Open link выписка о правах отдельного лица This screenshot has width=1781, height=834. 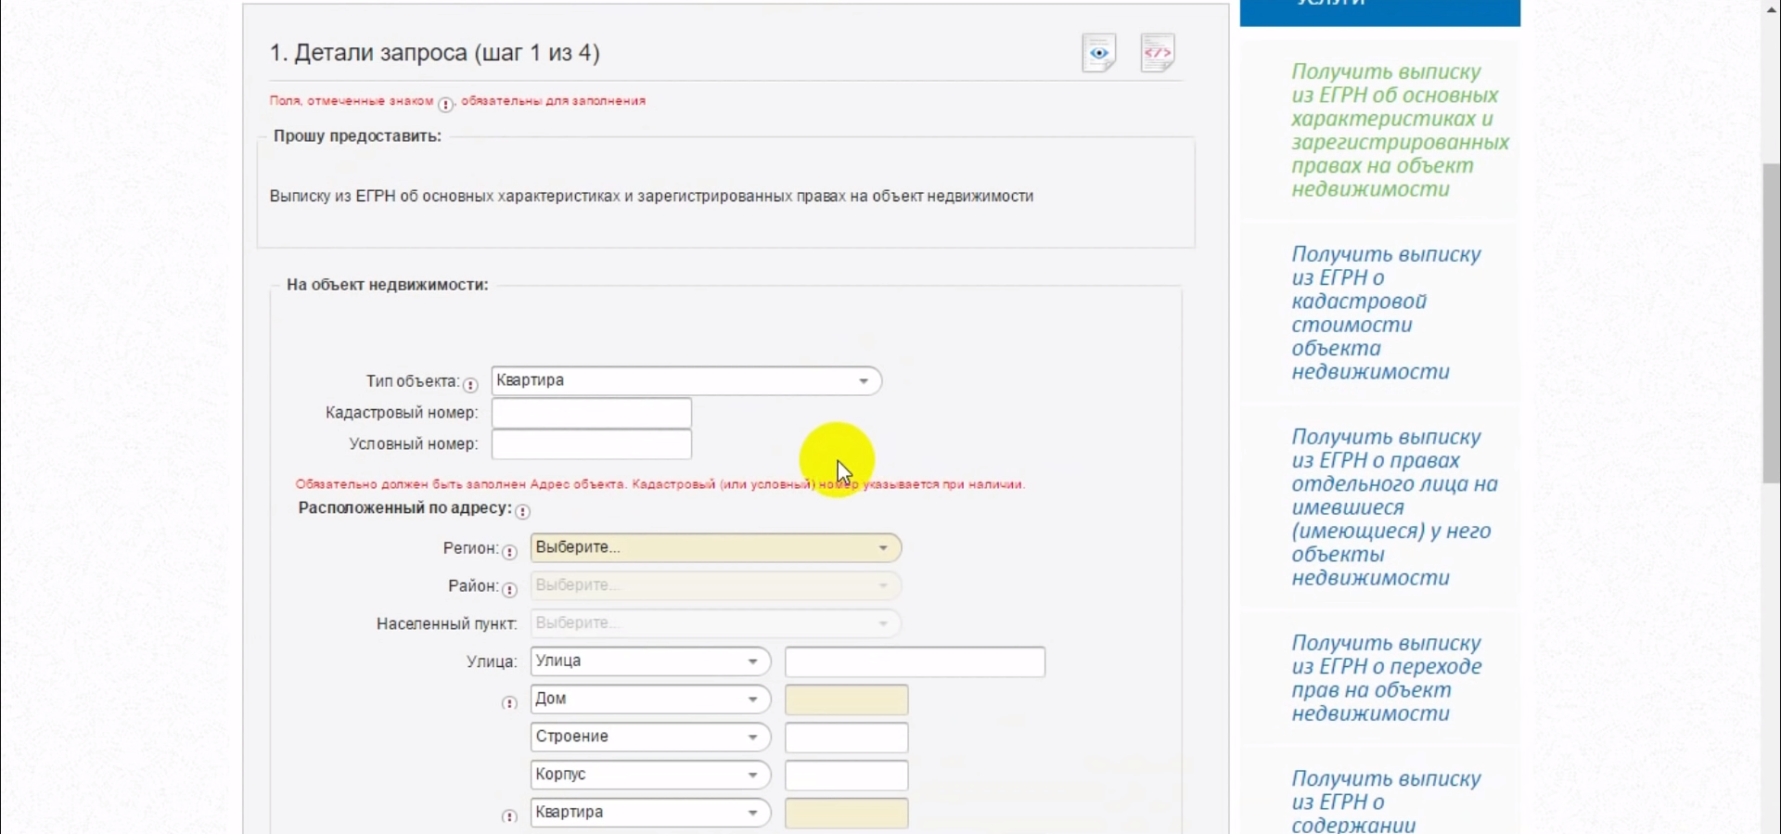pos(1393,507)
